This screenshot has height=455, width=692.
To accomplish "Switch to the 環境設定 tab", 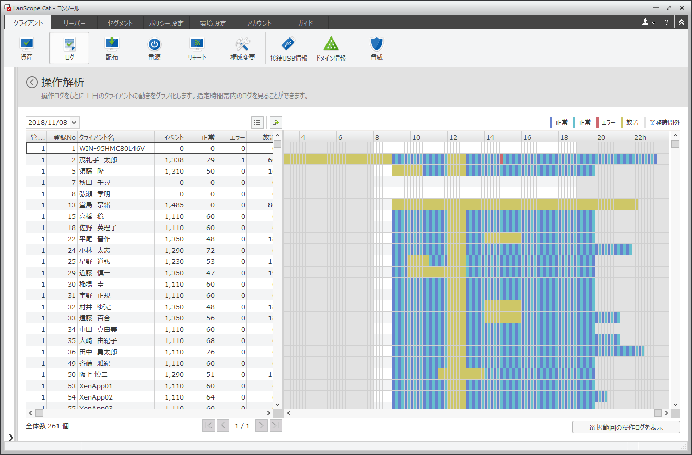I will (x=213, y=23).
